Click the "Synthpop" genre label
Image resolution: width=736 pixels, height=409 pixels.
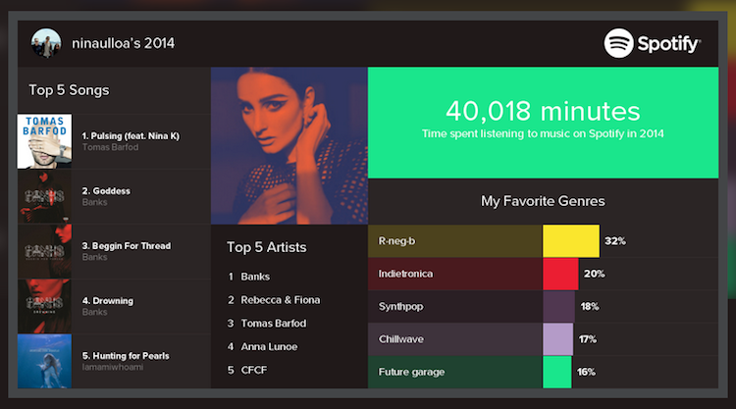[x=400, y=307]
